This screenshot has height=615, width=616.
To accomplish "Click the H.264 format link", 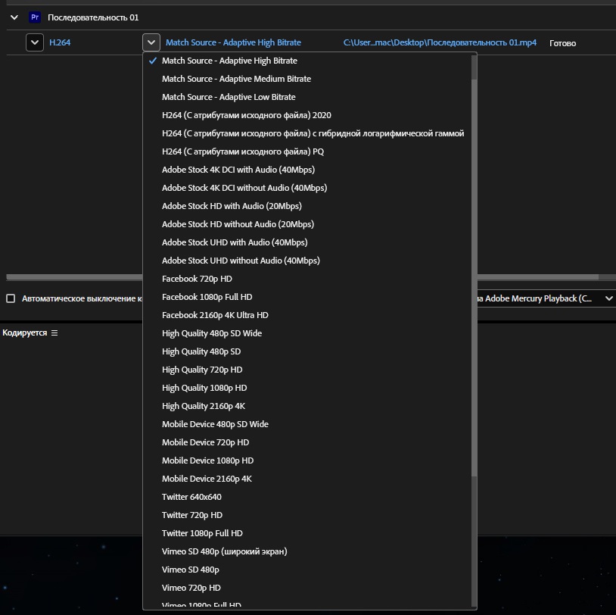I will pos(60,42).
